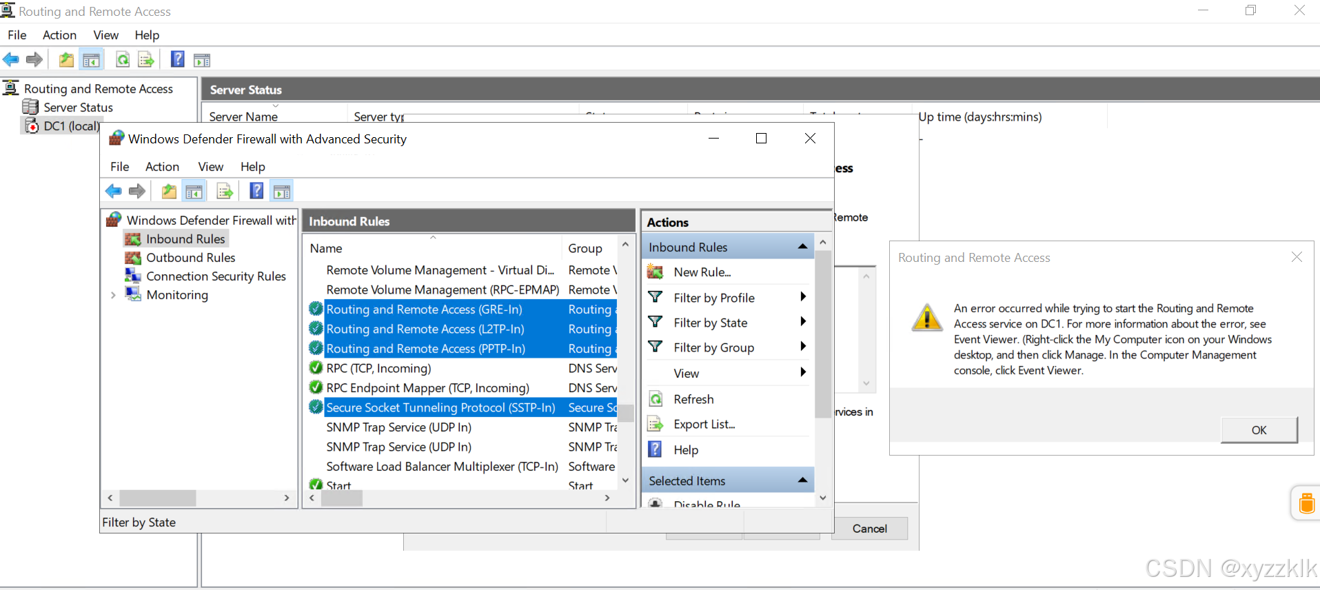Click Up one level icon in Firewall toolbar
1320x590 pixels.
pyautogui.click(x=169, y=191)
